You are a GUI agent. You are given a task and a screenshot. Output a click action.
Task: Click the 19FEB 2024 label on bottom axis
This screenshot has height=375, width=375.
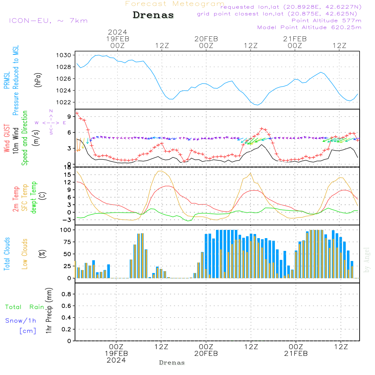coord(116,357)
